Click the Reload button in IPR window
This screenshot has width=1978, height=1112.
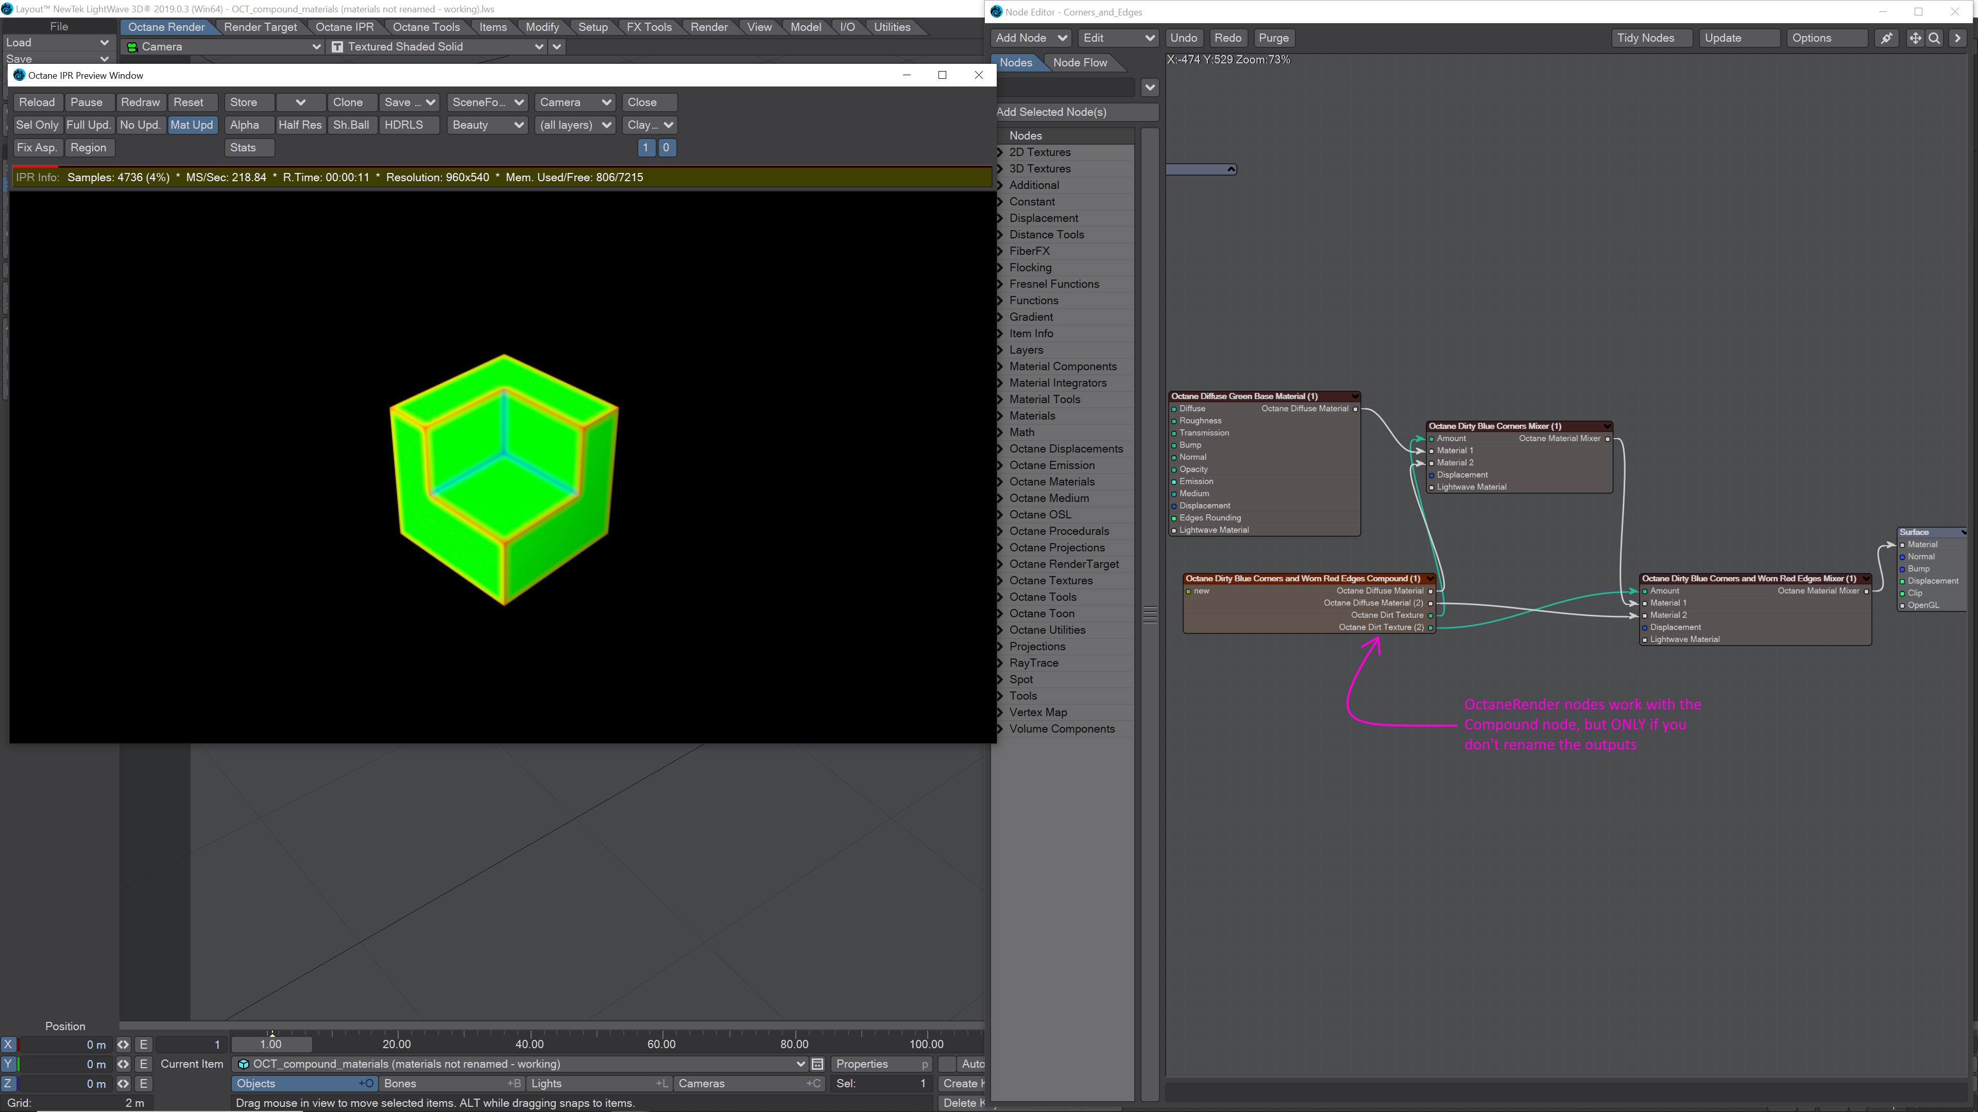coord(37,103)
